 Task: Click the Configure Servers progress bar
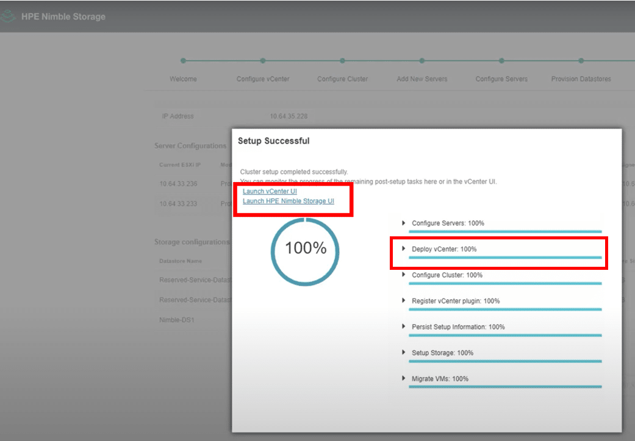[505, 231]
